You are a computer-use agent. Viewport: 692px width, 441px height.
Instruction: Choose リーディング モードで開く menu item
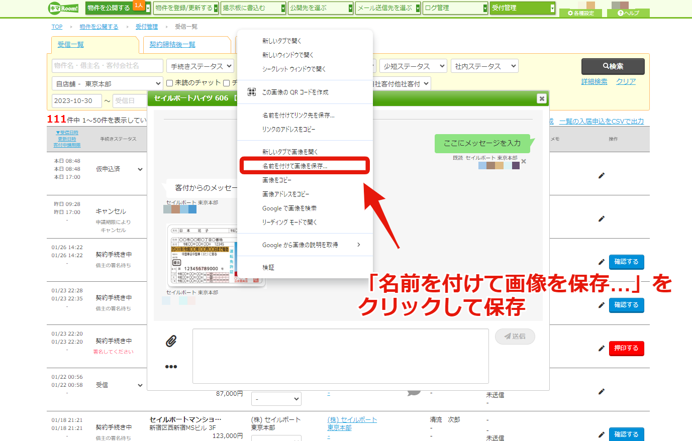305,222
